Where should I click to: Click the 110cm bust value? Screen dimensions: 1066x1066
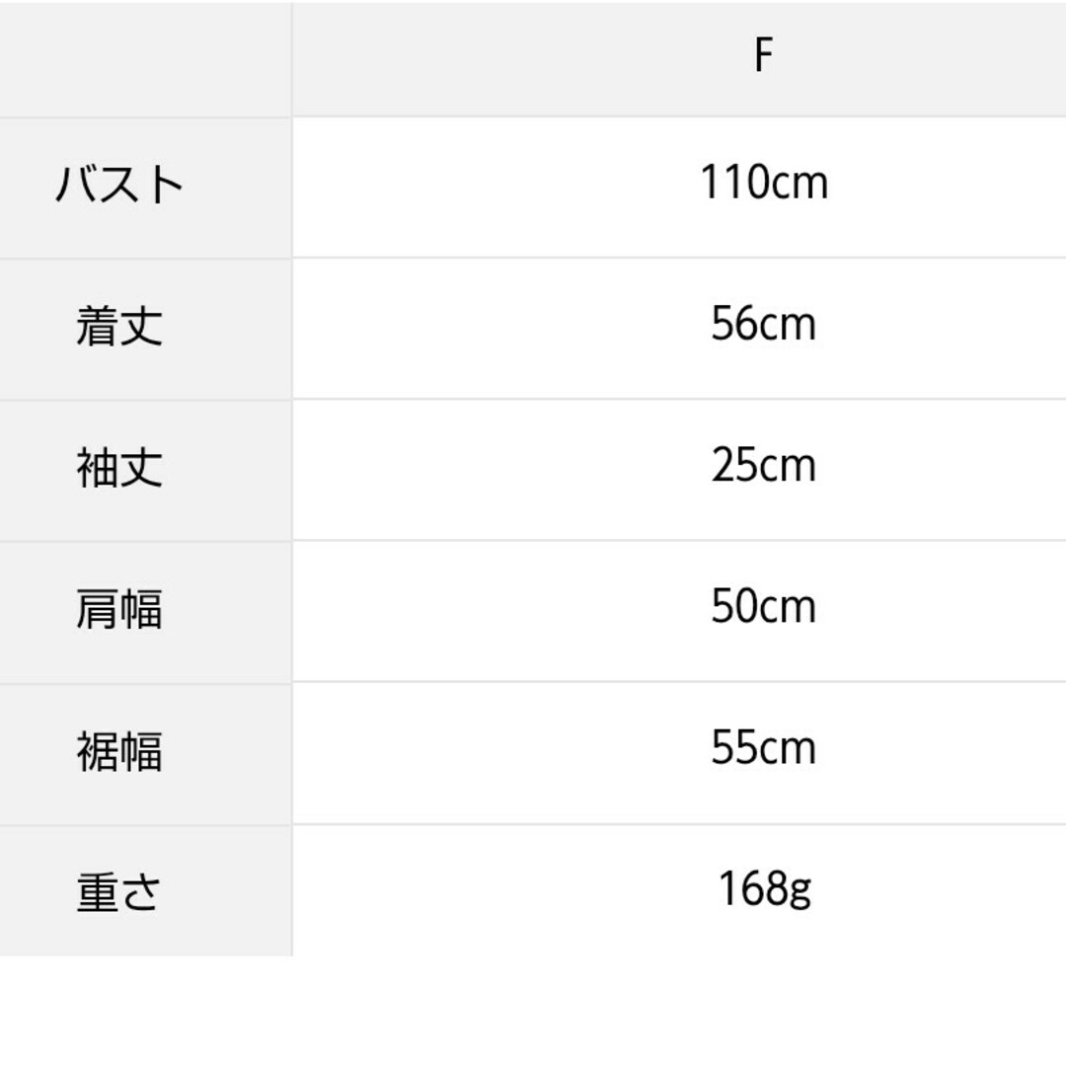pyautogui.click(x=763, y=183)
